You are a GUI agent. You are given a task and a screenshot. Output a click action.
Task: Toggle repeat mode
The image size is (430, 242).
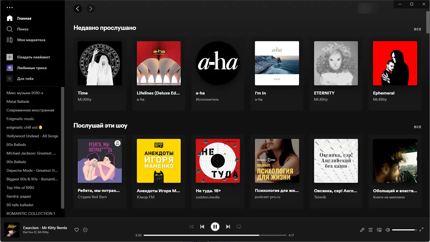pyautogui.click(x=239, y=227)
